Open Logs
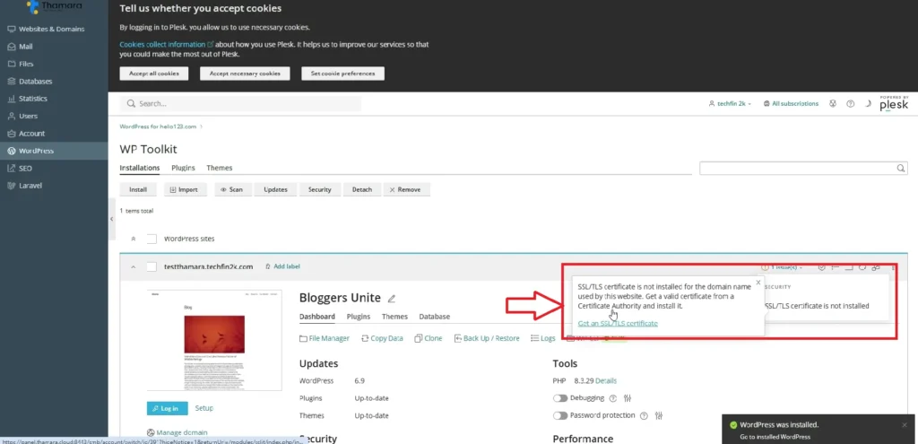 [543, 338]
